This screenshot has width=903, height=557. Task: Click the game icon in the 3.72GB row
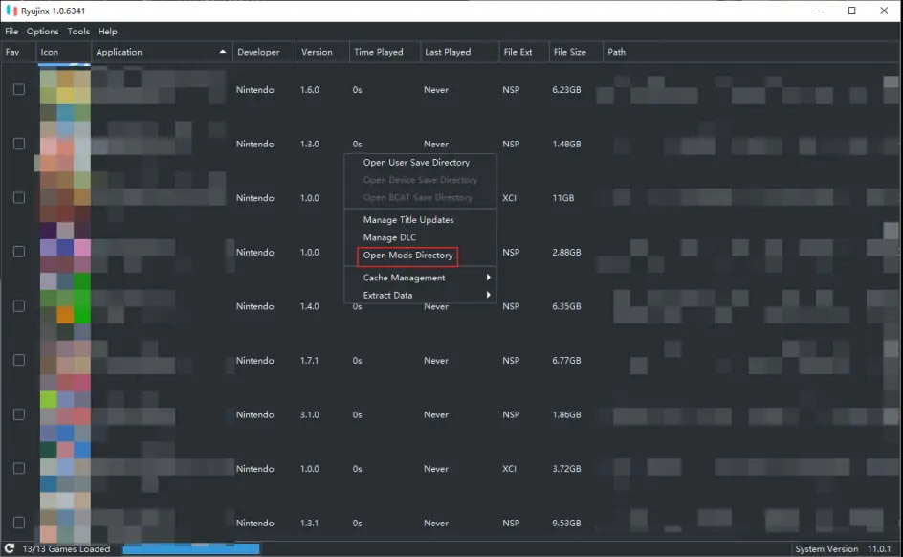pyautogui.click(x=65, y=469)
